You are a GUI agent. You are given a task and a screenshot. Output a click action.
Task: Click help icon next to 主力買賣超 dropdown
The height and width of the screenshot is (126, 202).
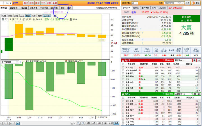point(20,62)
